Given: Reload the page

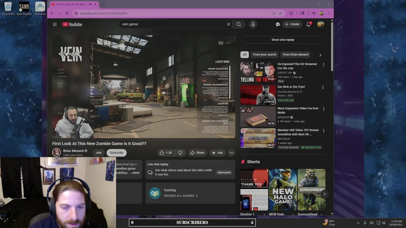Looking at the screenshot, I should pos(67,13).
